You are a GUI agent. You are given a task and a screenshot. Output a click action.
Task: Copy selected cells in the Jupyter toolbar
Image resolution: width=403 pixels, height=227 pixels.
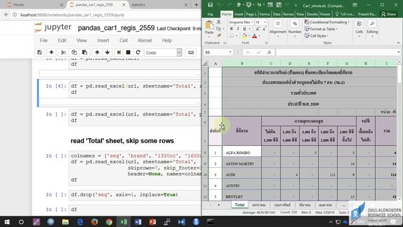pos(74,52)
